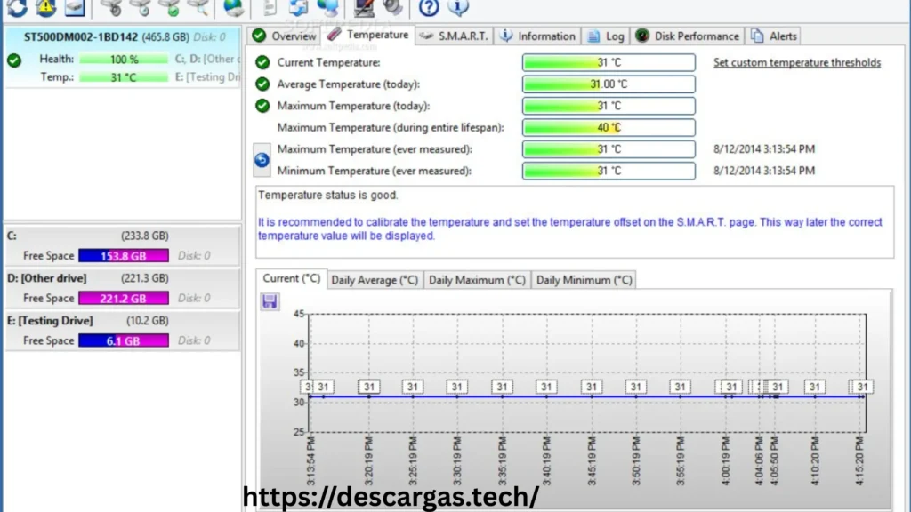
Task: Select the Temperature tab
Action: [368, 35]
